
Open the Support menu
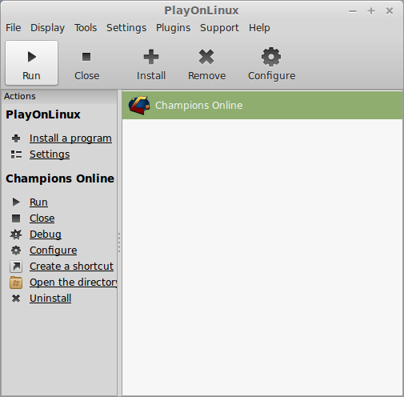point(219,28)
